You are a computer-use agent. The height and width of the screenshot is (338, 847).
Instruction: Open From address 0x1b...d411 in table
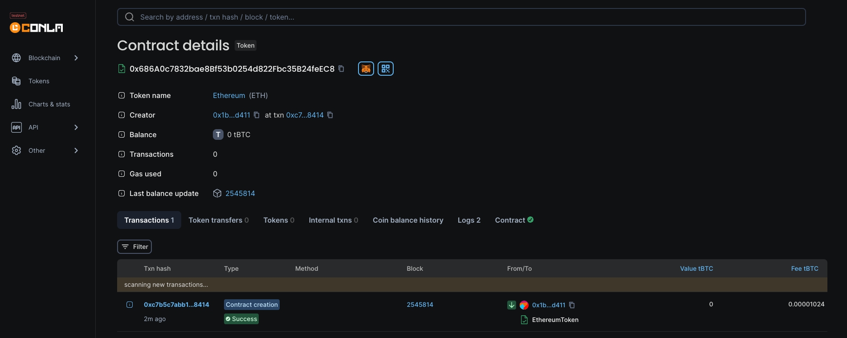(549, 305)
